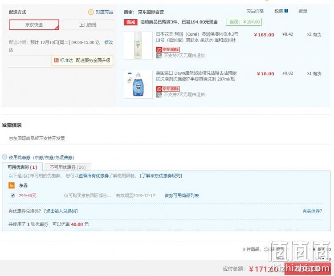Screen dimensions: 334x276
Task: Click no-return icon under Curel product
Action: 159,56
